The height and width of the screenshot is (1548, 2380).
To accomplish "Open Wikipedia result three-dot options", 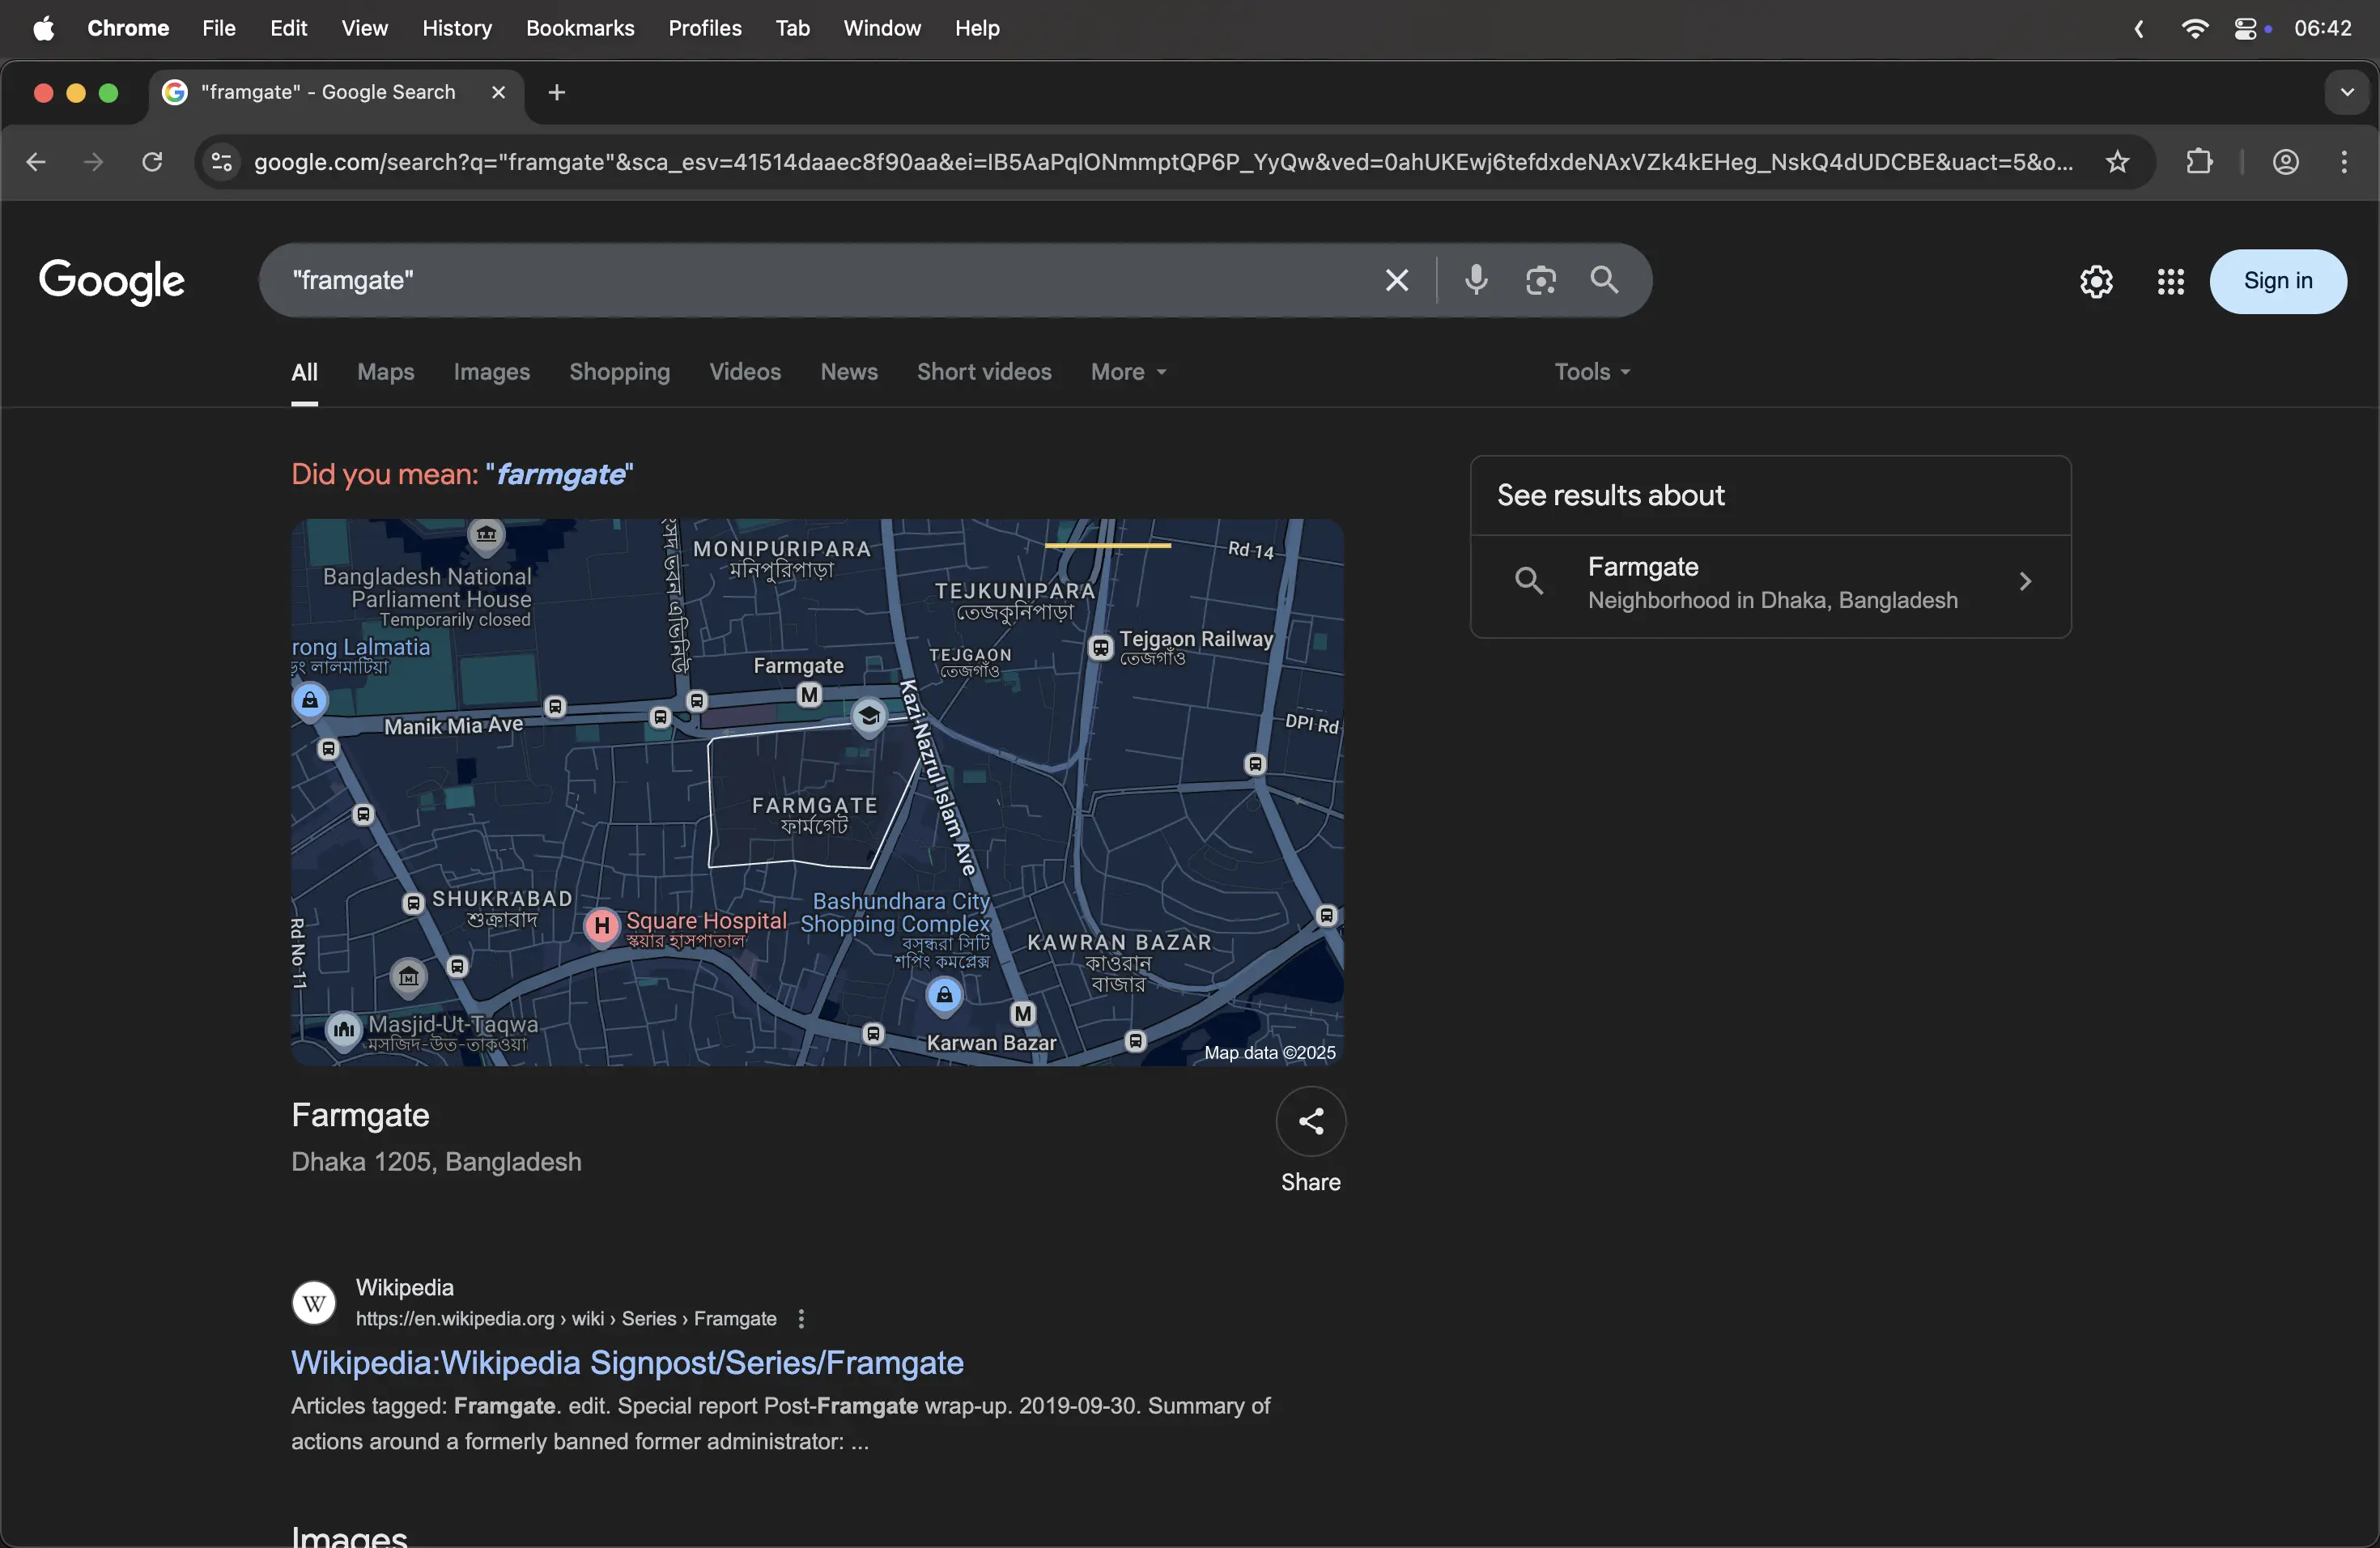I will pos(801,1319).
